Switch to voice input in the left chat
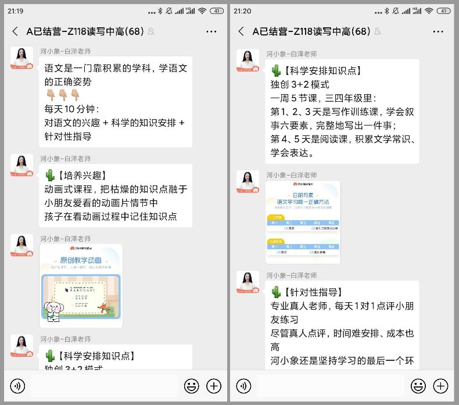Screen dimensions: 459x405 click(x=18, y=386)
